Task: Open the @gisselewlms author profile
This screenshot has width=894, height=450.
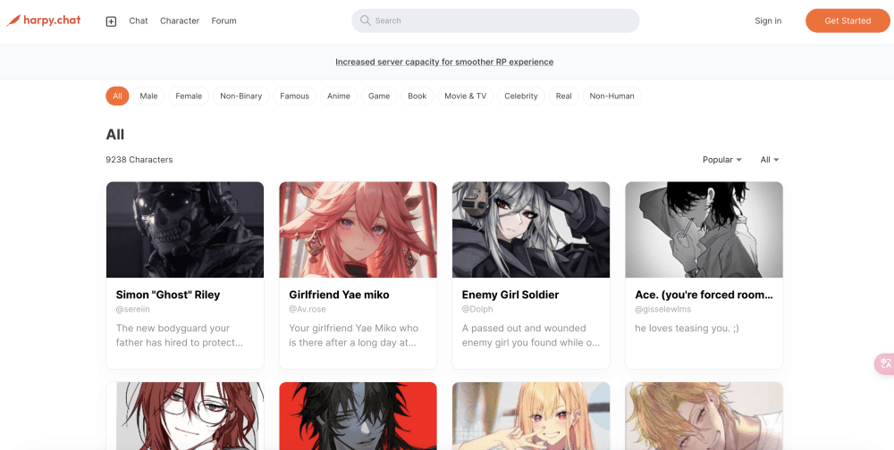Action: tap(663, 309)
